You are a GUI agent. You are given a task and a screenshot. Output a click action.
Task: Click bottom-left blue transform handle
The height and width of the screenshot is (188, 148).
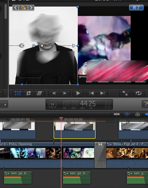22,85
